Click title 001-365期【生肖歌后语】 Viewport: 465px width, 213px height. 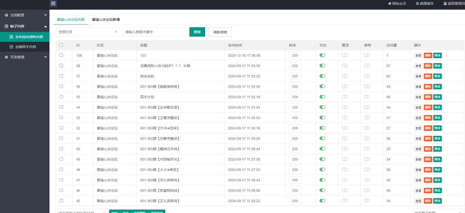[x=160, y=107]
